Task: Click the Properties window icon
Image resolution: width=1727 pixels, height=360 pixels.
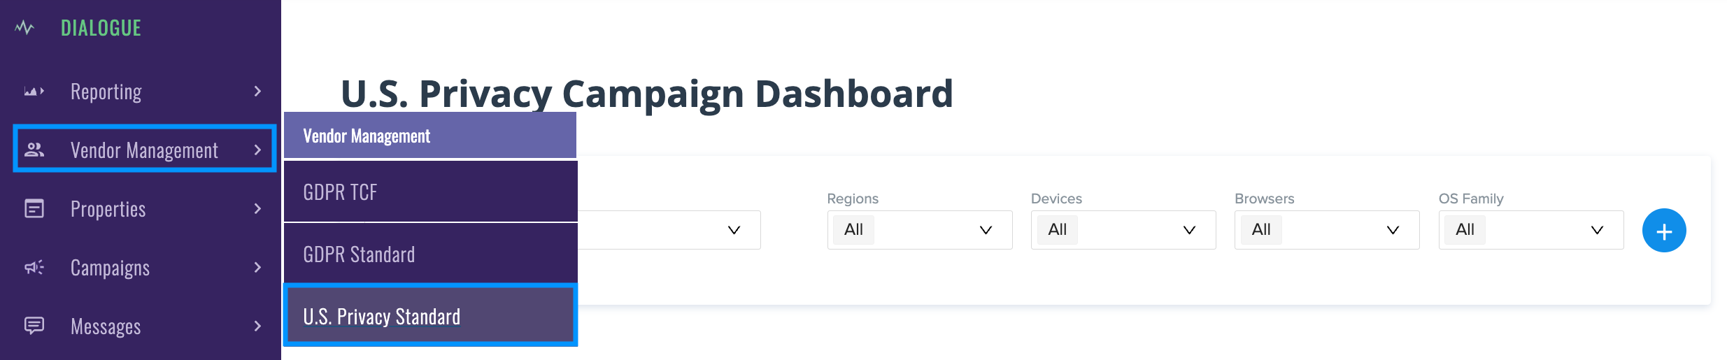Action: tap(34, 208)
